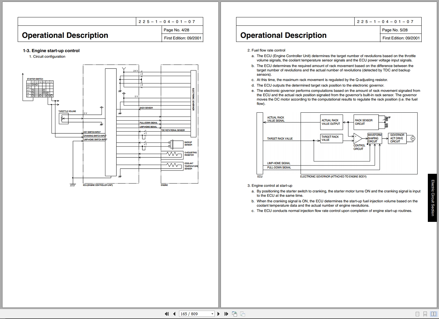Click '3. Engine control at start-up' text
Screen dimensions: 439x319
click(x=270, y=186)
